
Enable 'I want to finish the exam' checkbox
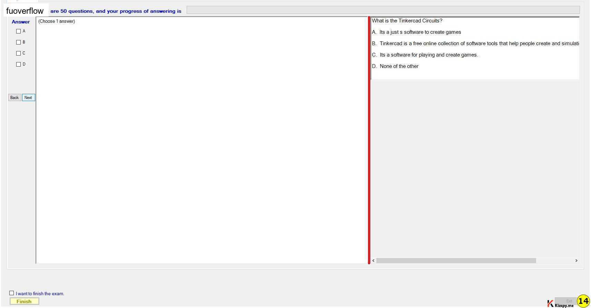coord(12,293)
